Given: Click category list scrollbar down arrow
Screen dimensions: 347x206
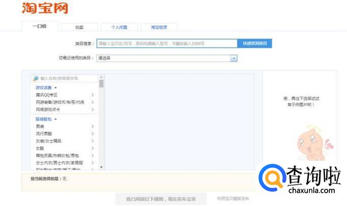Looking at the screenshot, I should click(x=101, y=167).
